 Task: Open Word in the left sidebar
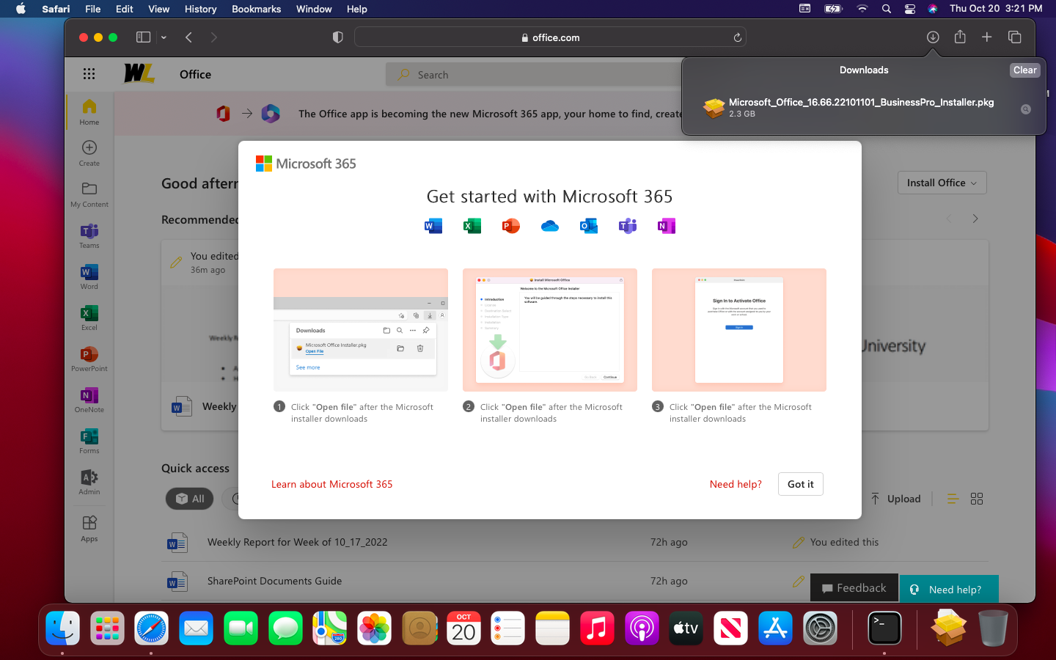click(x=89, y=276)
